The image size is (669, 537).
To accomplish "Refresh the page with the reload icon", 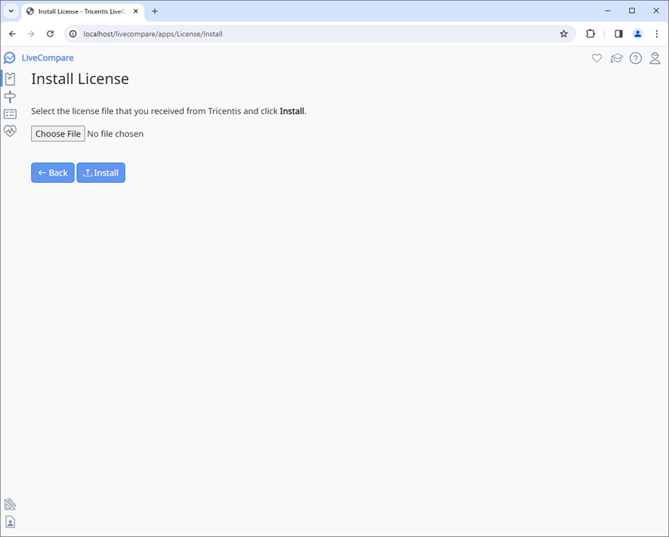I will 50,34.
